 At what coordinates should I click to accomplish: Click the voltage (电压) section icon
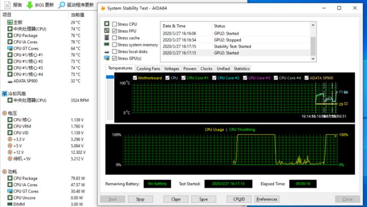point(5,113)
